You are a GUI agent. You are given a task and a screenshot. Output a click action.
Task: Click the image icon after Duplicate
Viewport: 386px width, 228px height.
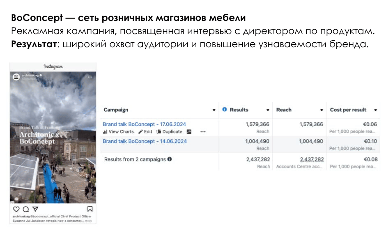pos(189,132)
